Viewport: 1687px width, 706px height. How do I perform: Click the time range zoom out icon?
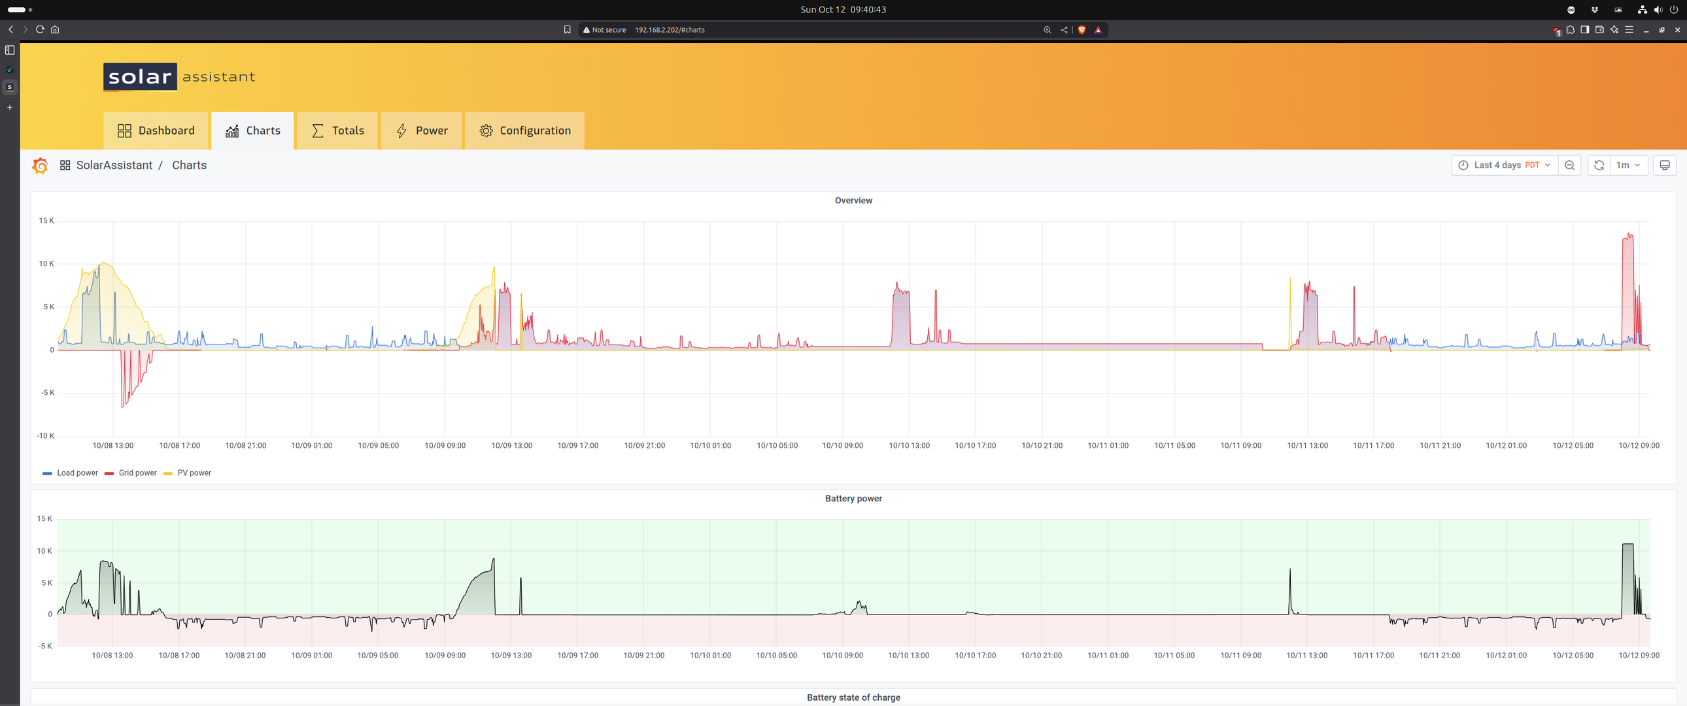pyautogui.click(x=1570, y=165)
